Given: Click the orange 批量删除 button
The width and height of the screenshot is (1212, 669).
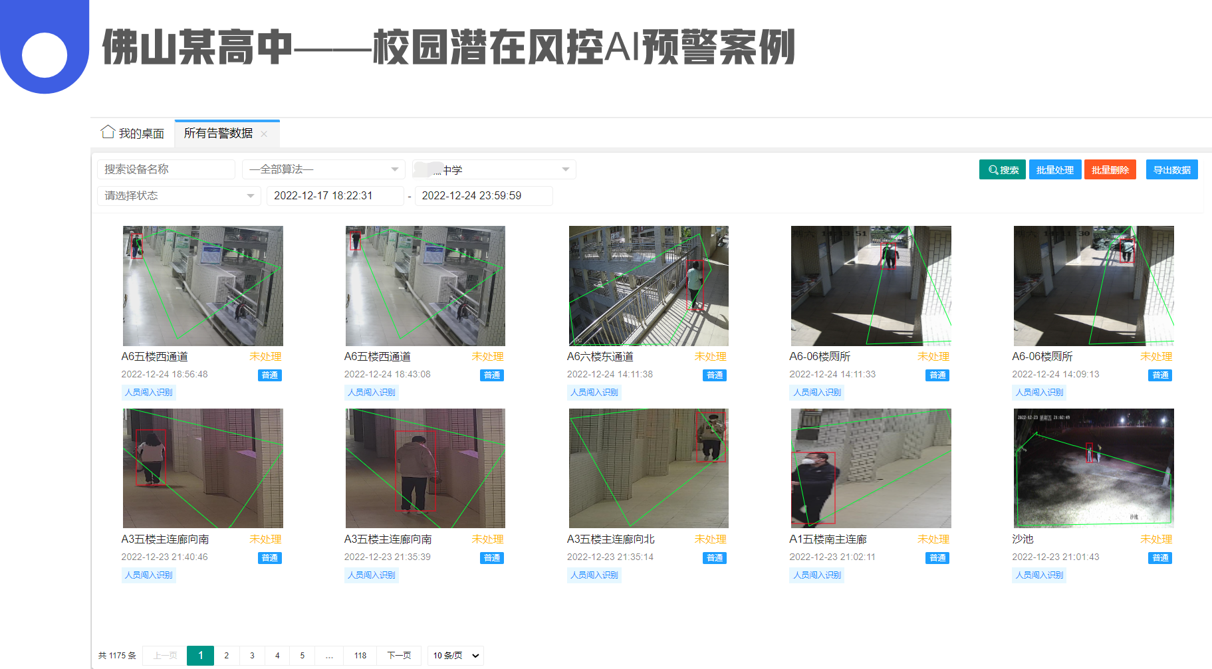Looking at the screenshot, I should [1110, 169].
